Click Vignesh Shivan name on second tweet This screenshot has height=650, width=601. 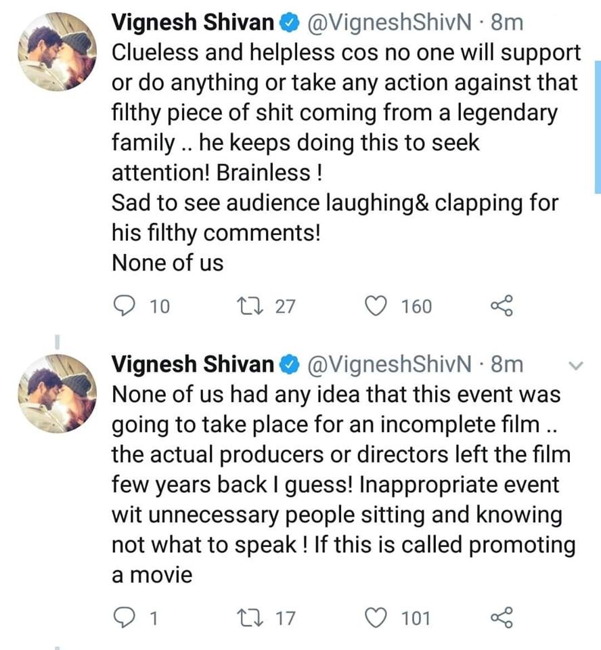(x=192, y=364)
